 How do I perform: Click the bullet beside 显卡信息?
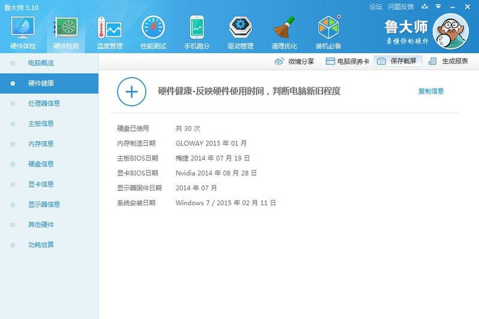tap(13, 184)
